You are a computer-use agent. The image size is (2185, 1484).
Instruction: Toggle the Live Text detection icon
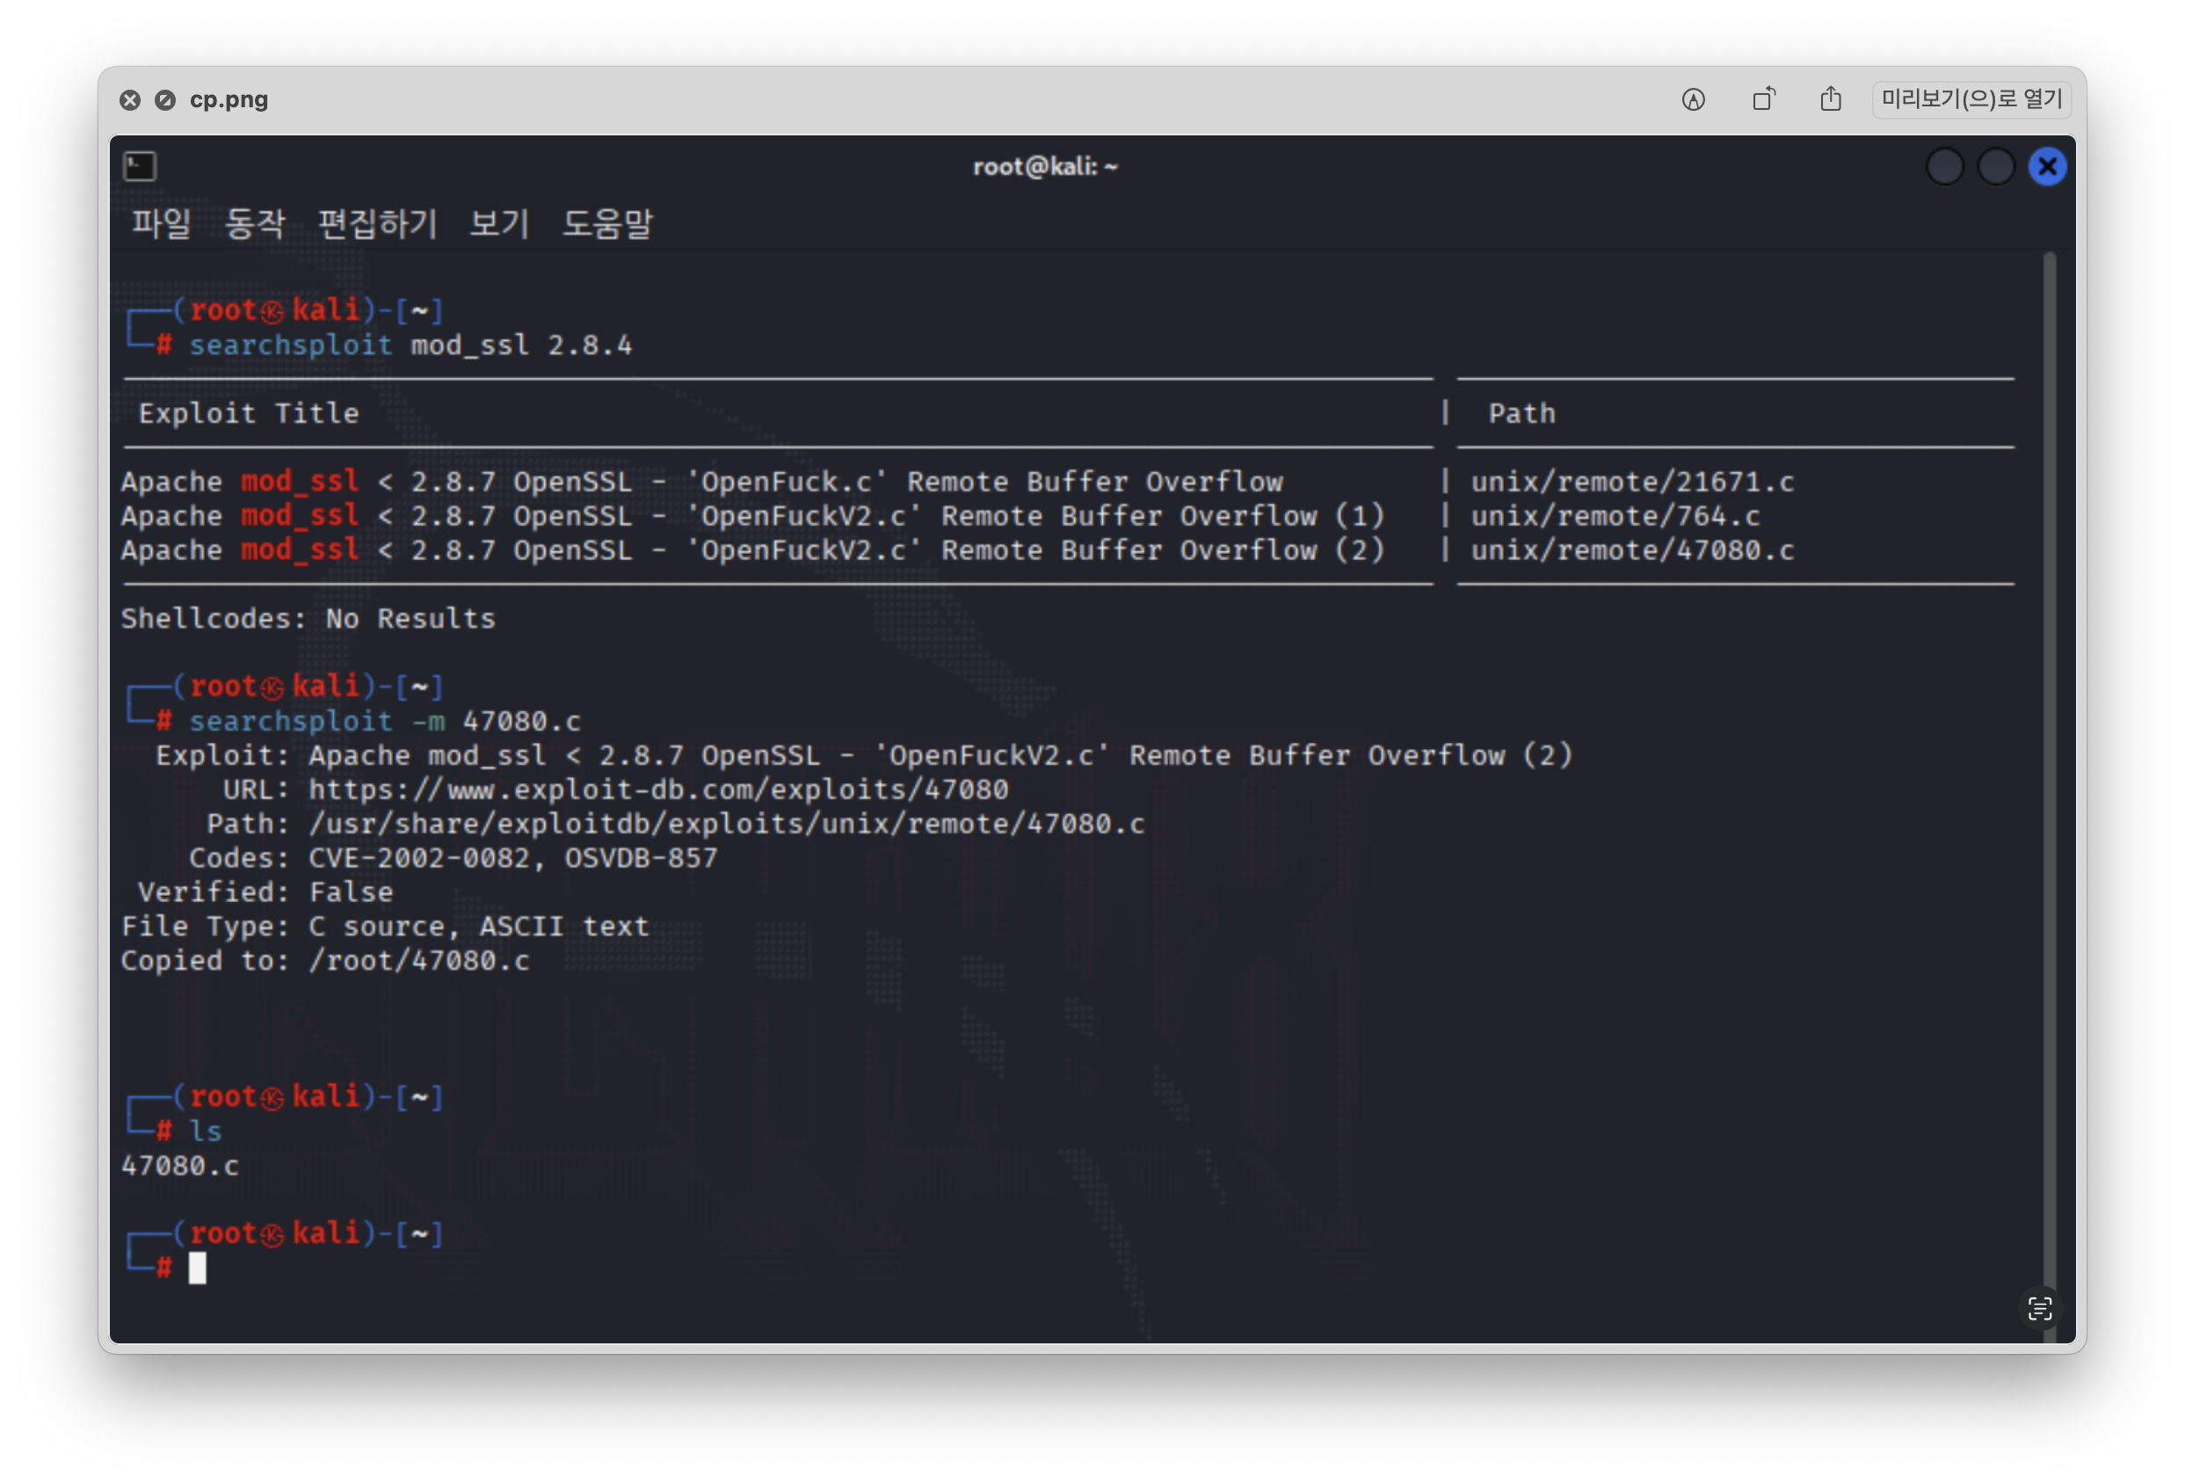(x=2039, y=1308)
